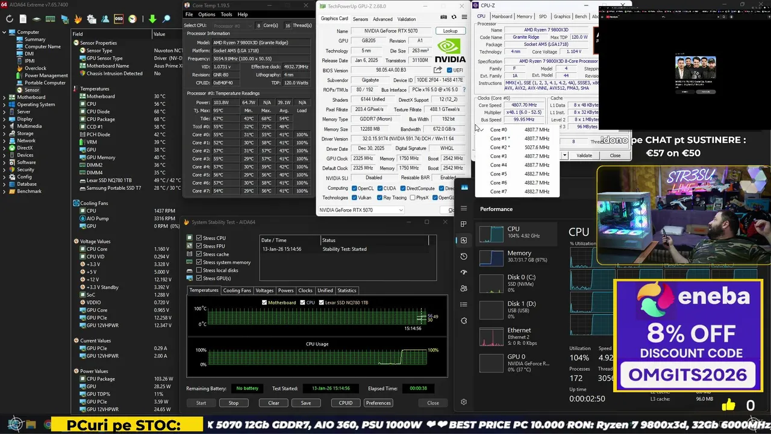Image resolution: width=771 pixels, height=434 pixels.
Task: Switch to the Mainboard tab in CPU-Z
Action: [502, 16]
